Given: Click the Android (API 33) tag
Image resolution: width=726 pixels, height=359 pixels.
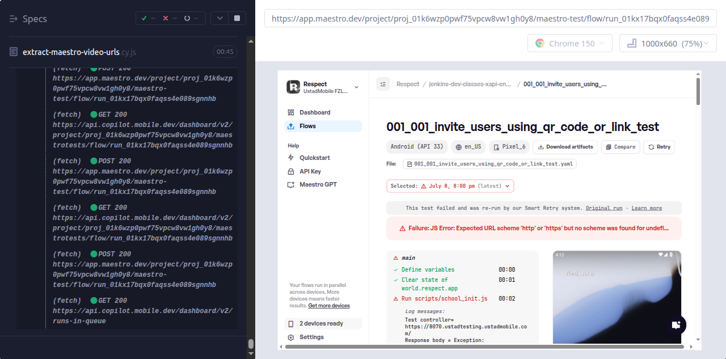Looking at the screenshot, I should pos(417,147).
